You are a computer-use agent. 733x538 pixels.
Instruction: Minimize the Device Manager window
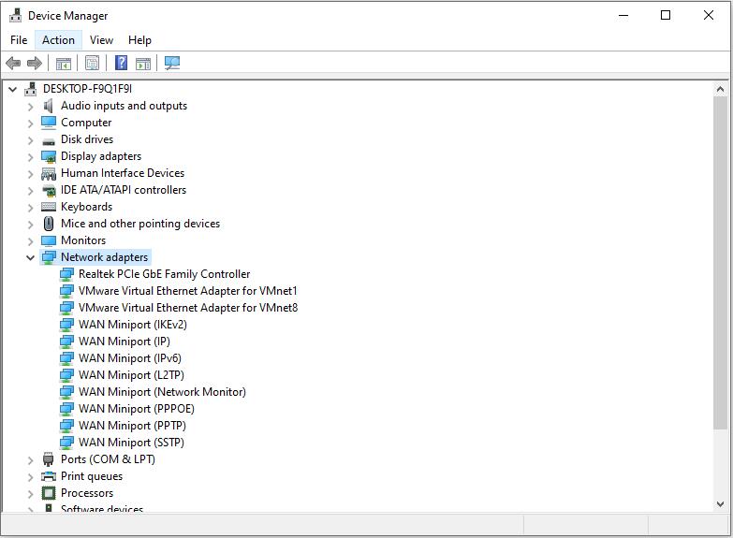click(x=623, y=15)
